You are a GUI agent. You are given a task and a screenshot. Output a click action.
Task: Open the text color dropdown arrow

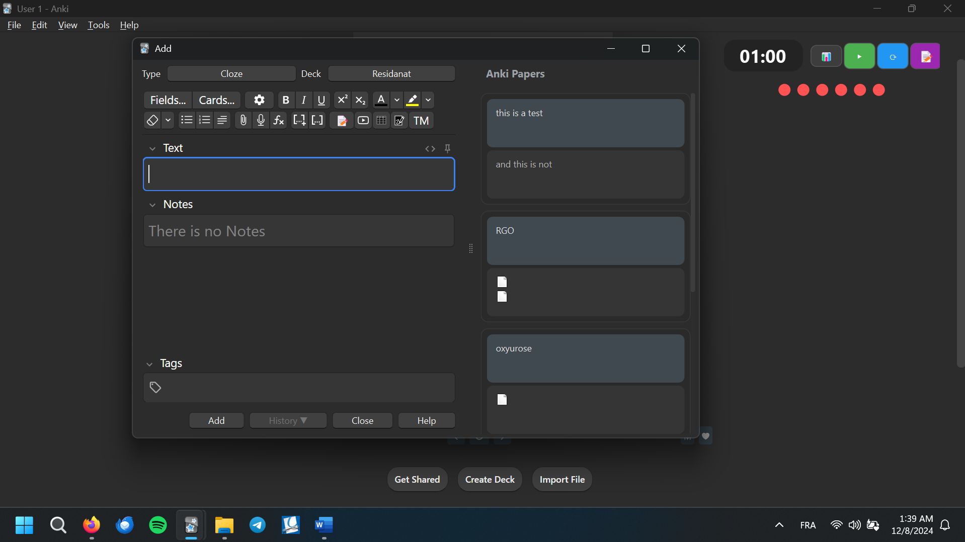tap(397, 100)
